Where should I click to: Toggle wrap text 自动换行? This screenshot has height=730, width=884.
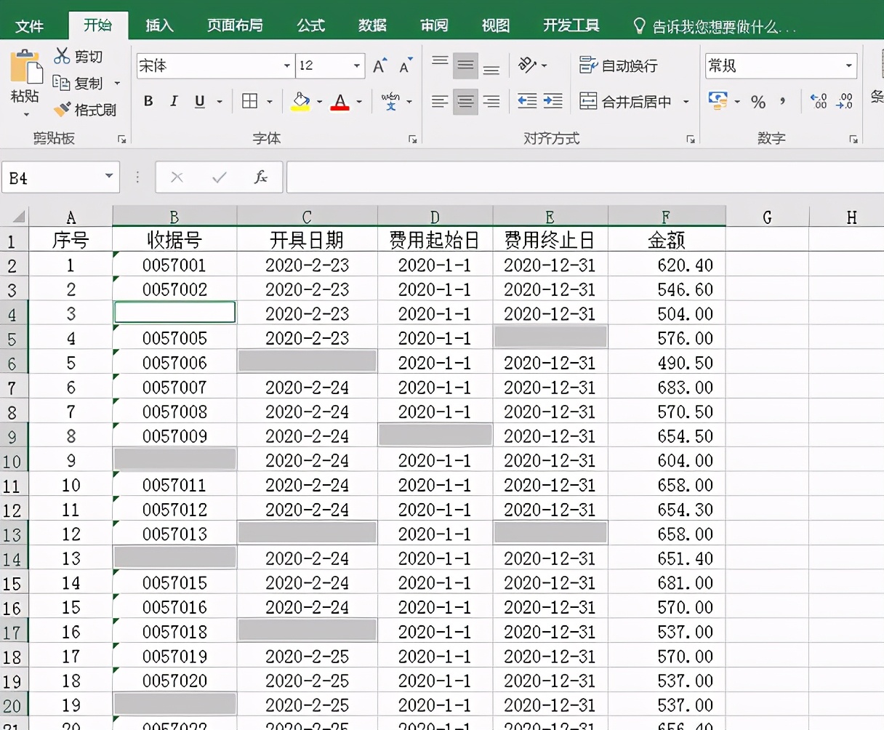tap(619, 65)
